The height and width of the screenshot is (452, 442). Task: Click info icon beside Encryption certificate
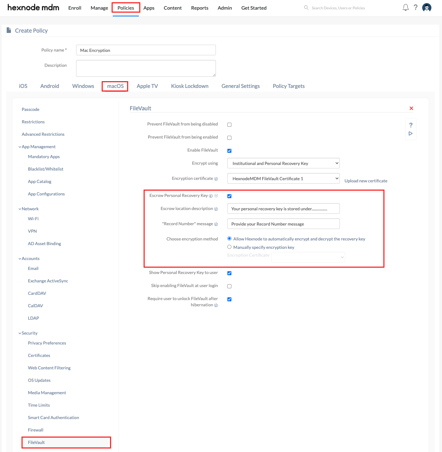(216, 179)
